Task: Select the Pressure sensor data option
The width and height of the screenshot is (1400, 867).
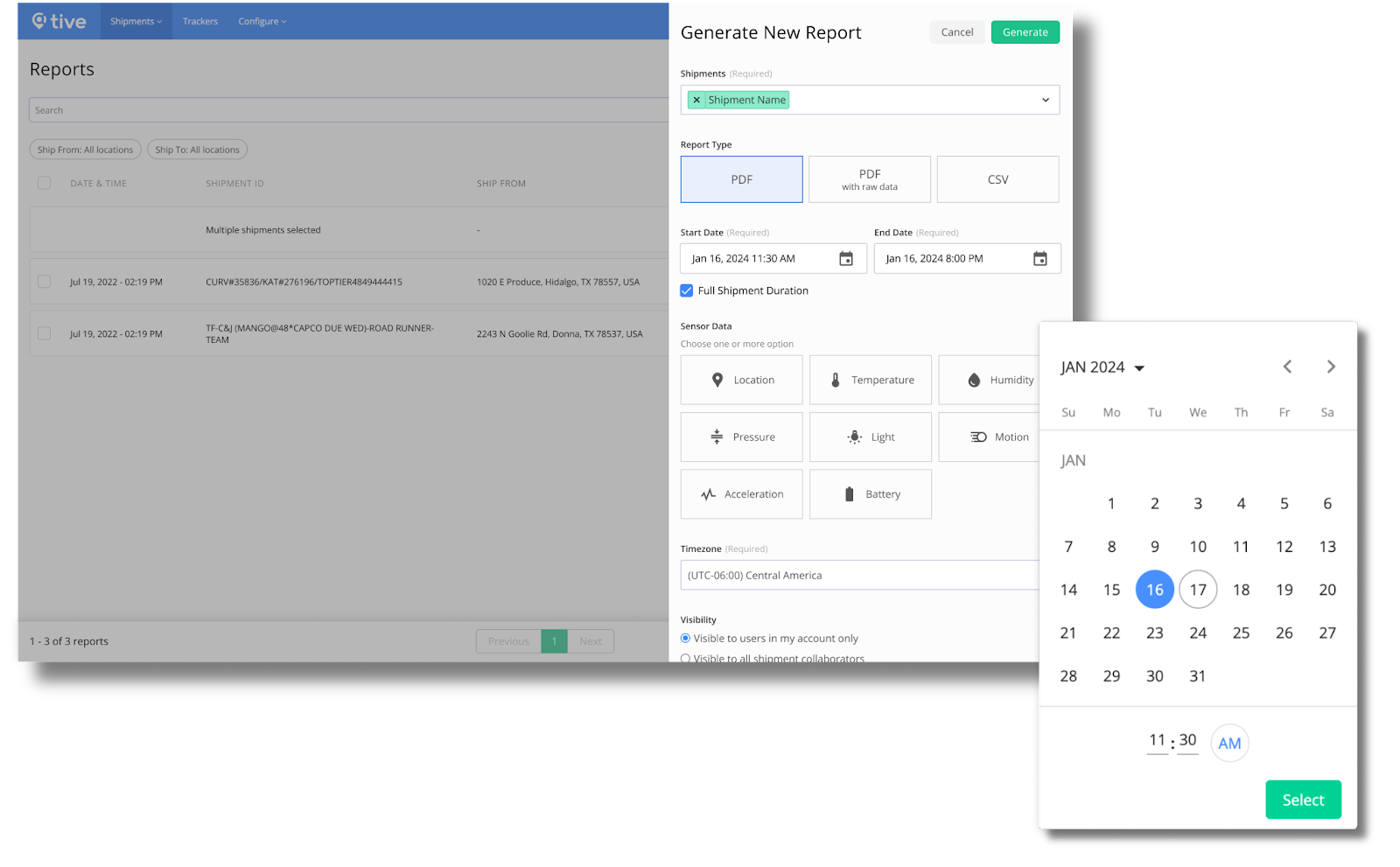Action: coord(741,437)
